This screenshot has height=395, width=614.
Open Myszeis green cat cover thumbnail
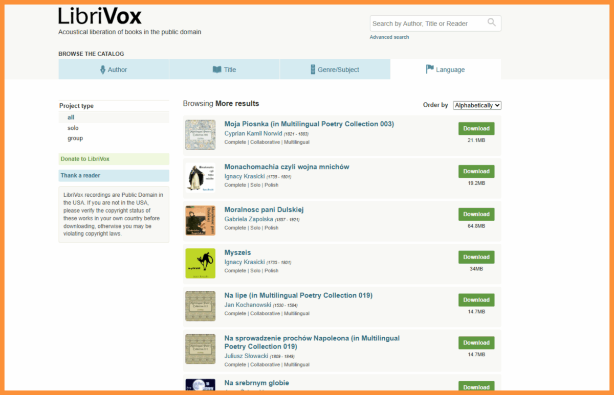tap(201, 263)
